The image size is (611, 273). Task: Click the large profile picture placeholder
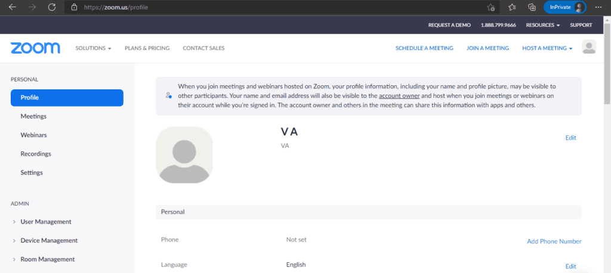tap(184, 155)
